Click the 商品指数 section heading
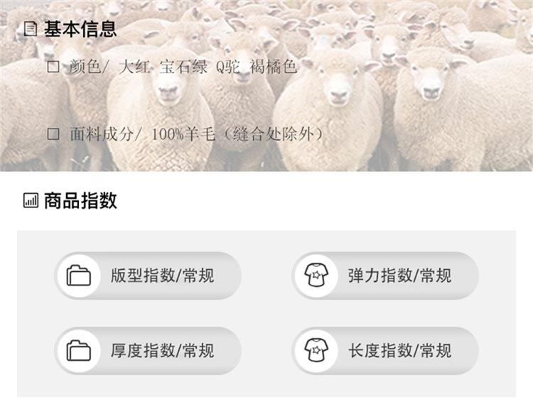533x419 pixels. [80, 200]
